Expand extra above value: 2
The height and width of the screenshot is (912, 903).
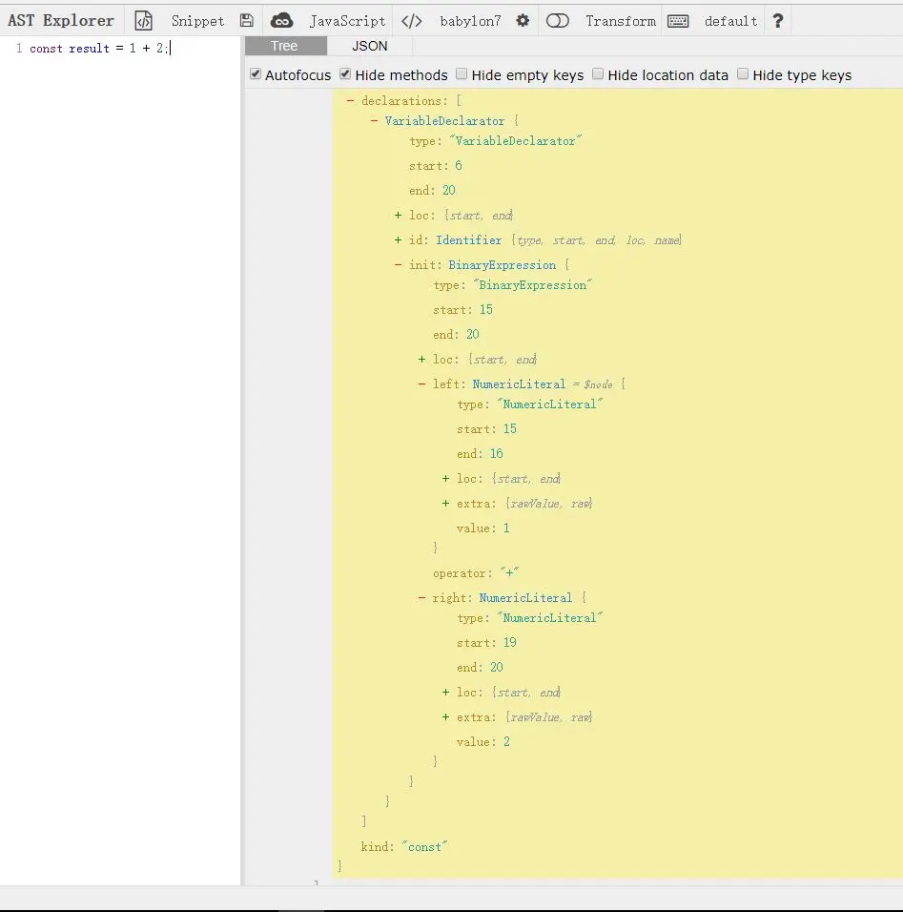pos(445,717)
